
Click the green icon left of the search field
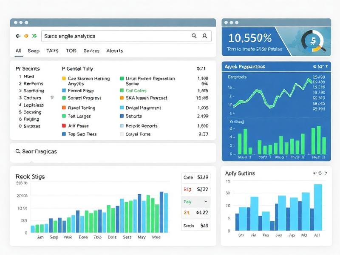(34, 36)
